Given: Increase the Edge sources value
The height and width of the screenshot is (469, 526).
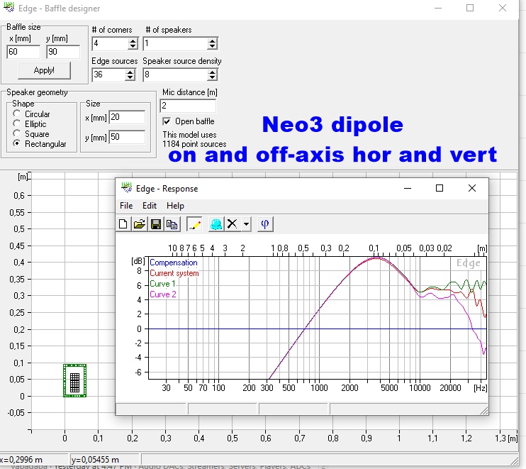Looking at the screenshot, I should tap(130, 72).
